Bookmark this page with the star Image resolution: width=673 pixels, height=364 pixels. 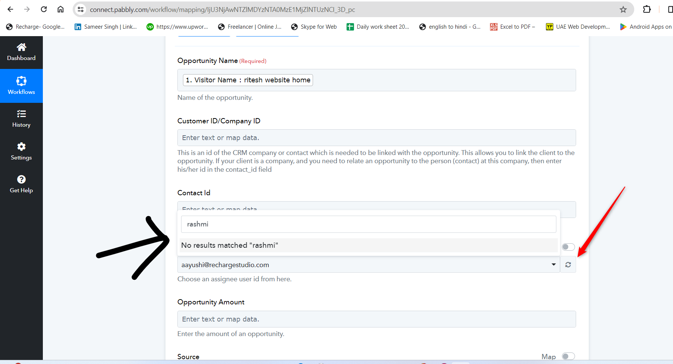coord(623,9)
